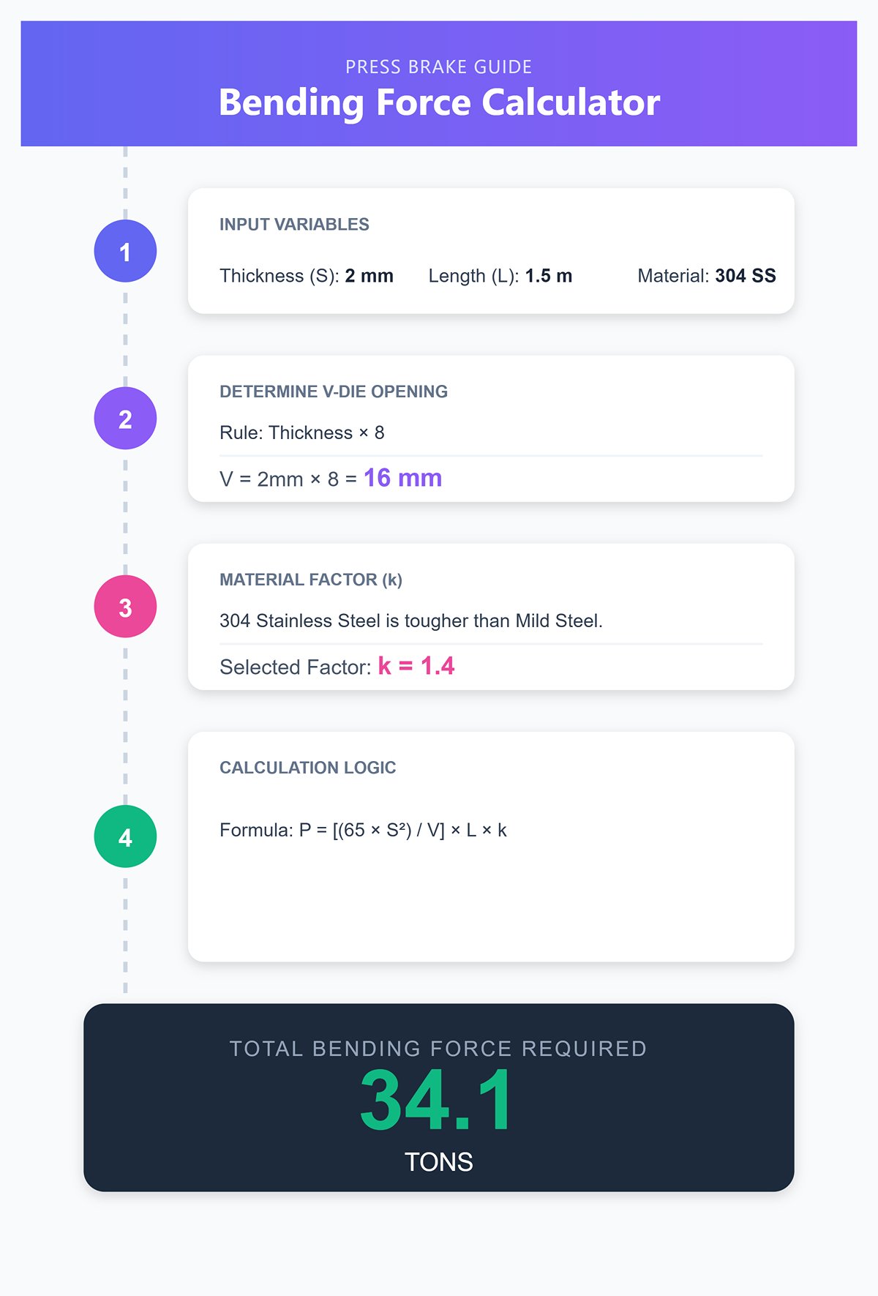The width and height of the screenshot is (878, 1296).
Task: Select the Material Factor (k) heading
Action: tap(311, 580)
